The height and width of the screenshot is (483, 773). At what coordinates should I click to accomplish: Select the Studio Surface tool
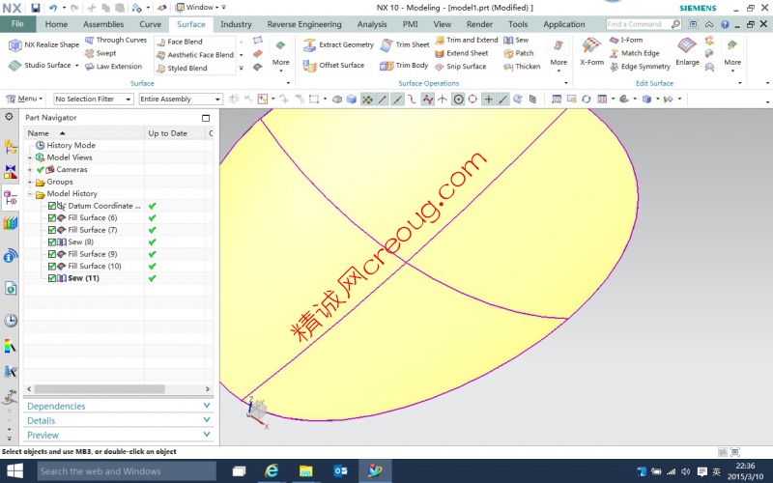coord(43,65)
